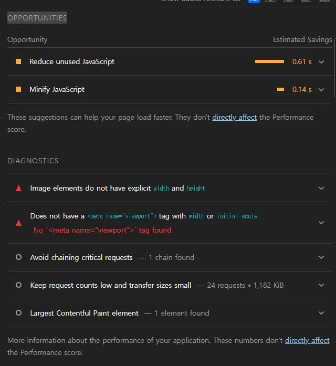
Task: Expand the Keep request counts low chevron
Action: [322, 285]
